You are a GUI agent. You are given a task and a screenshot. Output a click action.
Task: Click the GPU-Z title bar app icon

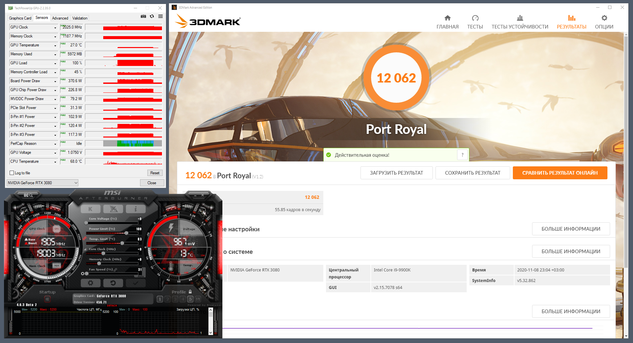coord(10,8)
